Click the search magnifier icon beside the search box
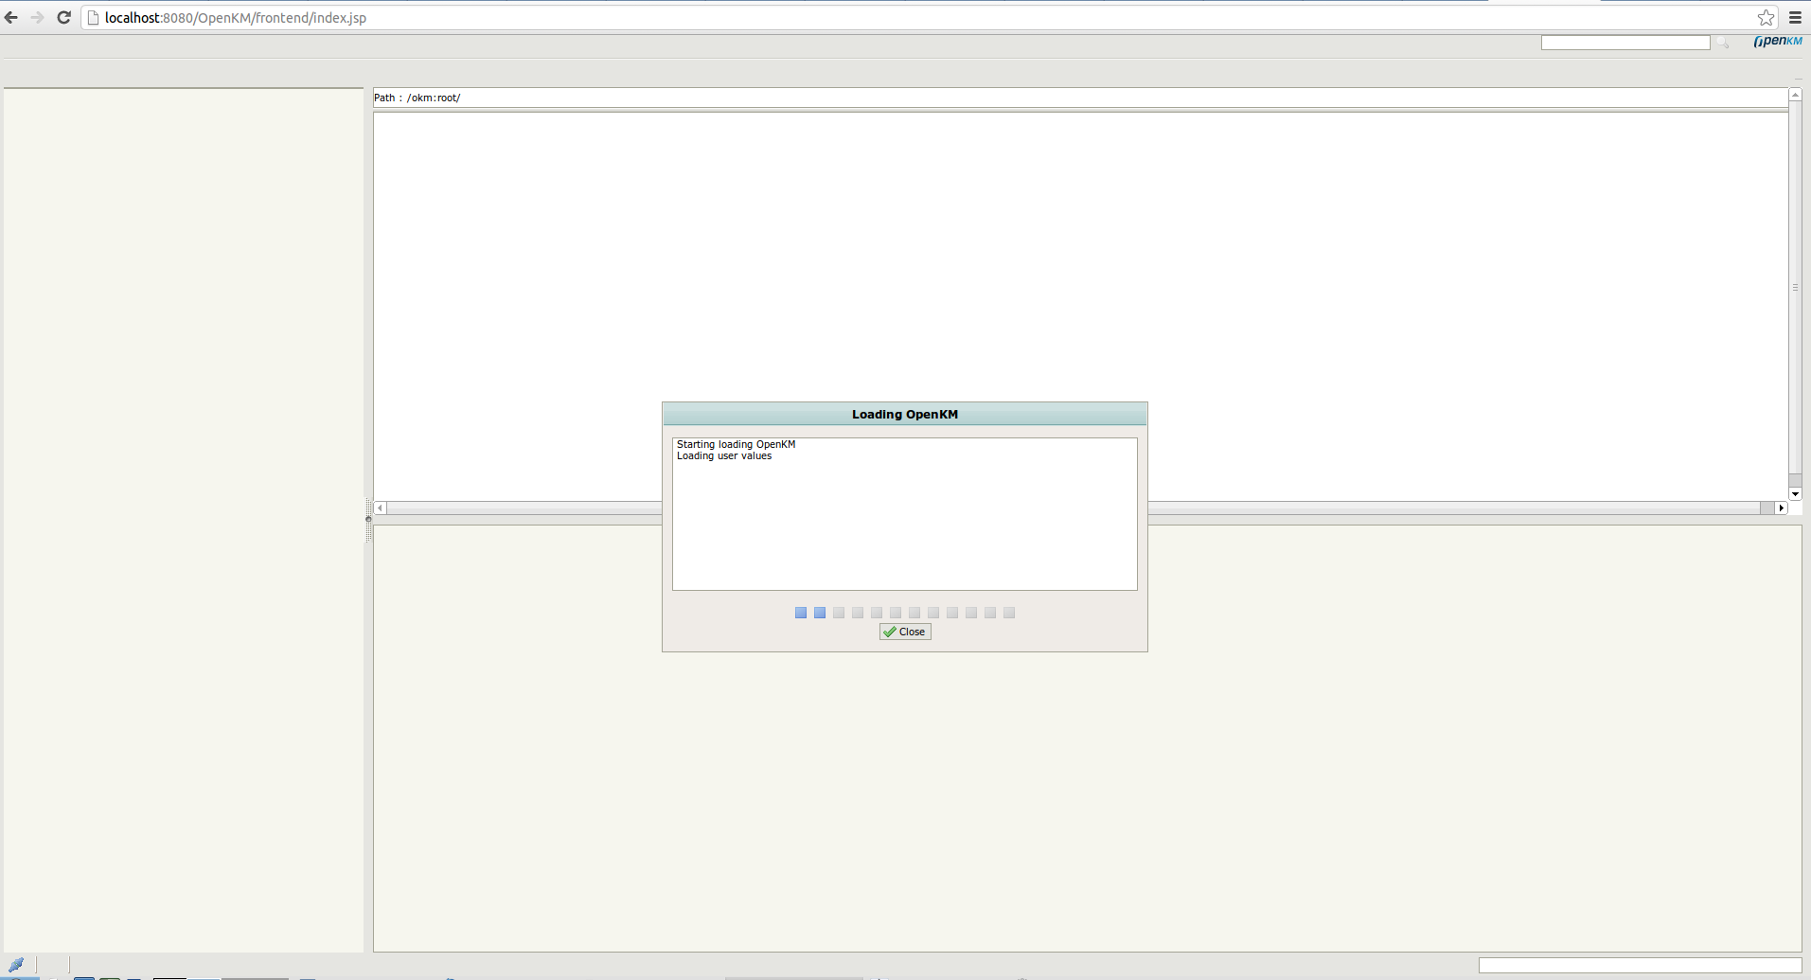 coord(1725,44)
